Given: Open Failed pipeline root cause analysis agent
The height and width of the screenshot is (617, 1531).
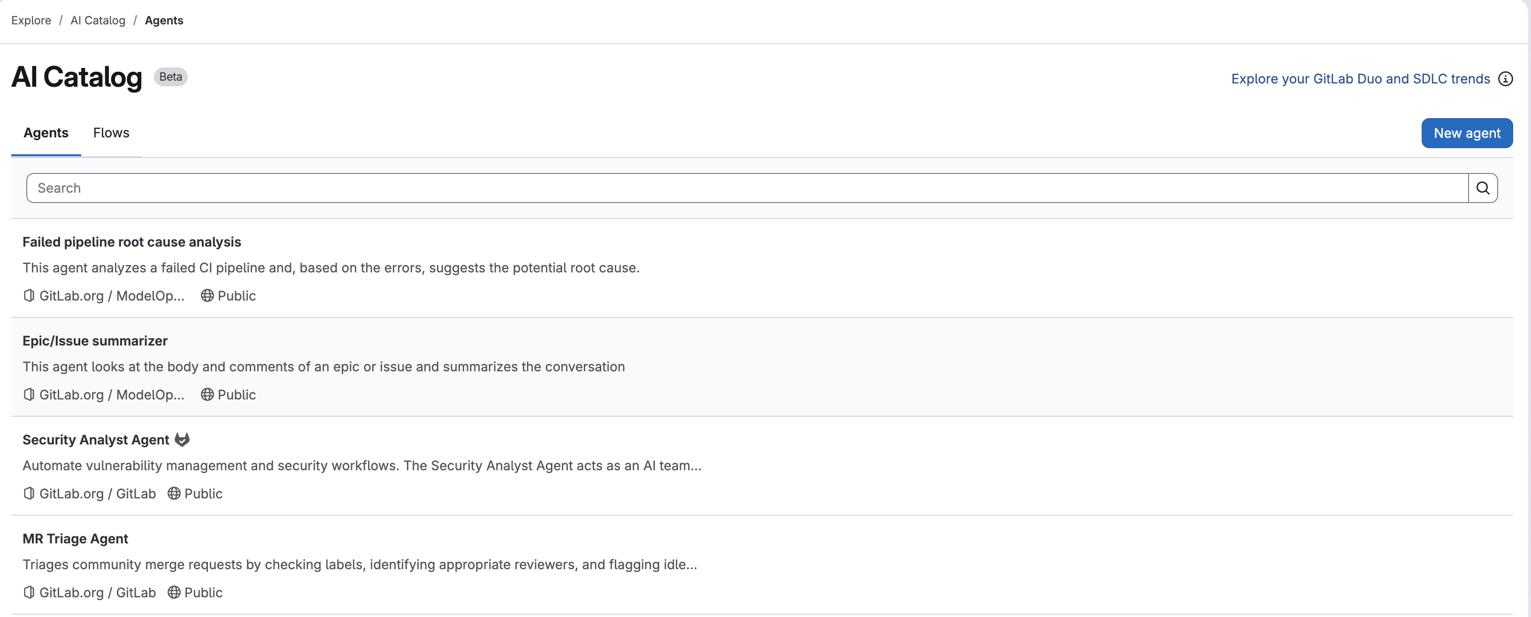Looking at the screenshot, I should click(131, 242).
